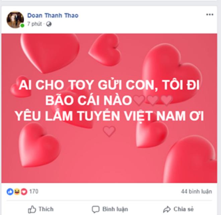The width and height of the screenshot is (221, 215).
Task: Click the 'Bình luận' comment label
Action: tap(115, 209)
